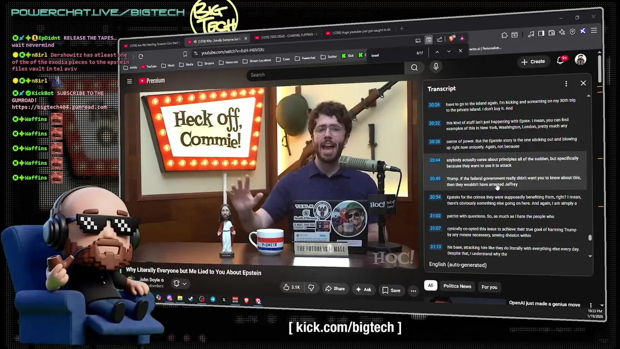Jump to transcript timestamp 31:07
The image size is (620, 349).
(435, 228)
